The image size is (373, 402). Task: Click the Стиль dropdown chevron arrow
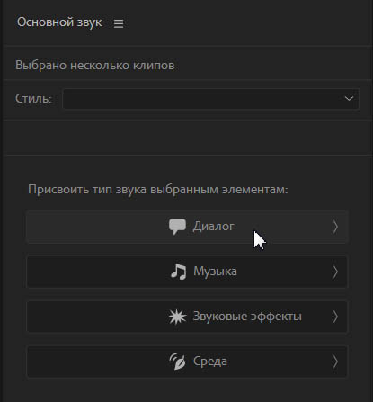[349, 98]
